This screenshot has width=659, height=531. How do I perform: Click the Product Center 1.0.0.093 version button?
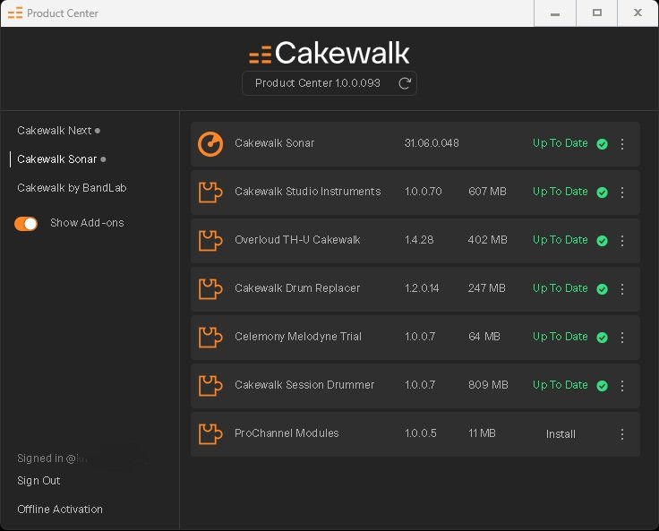pos(329,83)
